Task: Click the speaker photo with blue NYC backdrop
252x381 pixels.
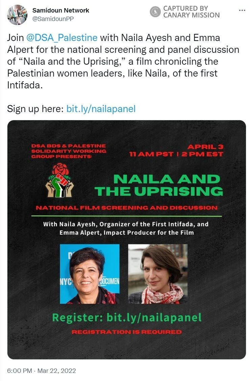Action: coord(90,274)
